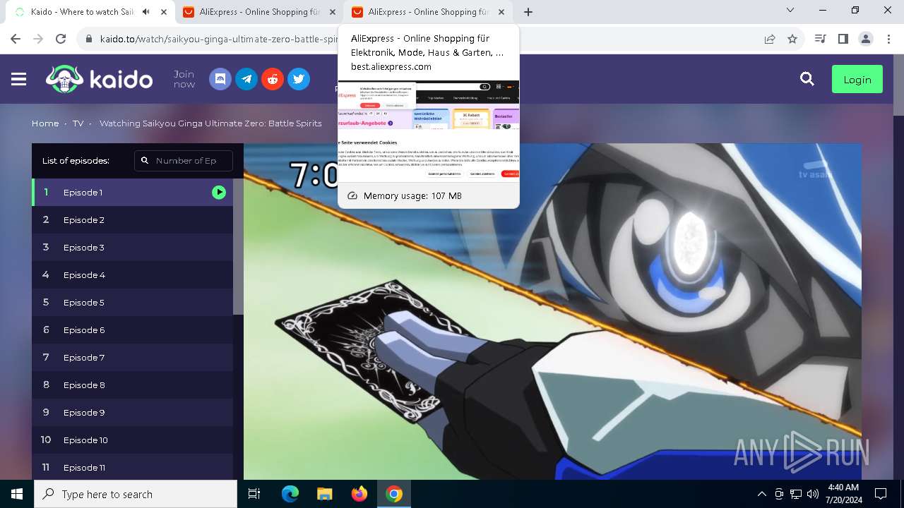Switch to the second AliExpress tab
The width and height of the screenshot is (904, 508).
[428, 12]
